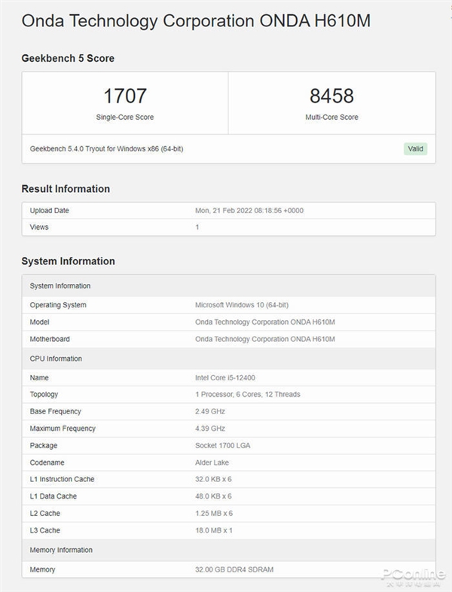Image resolution: width=452 pixels, height=592 pixels.
Task: Select the CPU name 'Intel Core i5-12400'
Action: point(225,377)
